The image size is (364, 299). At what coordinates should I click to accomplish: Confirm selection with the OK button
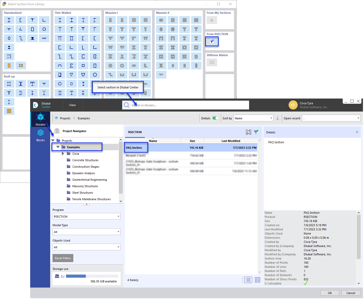[329, 293]
